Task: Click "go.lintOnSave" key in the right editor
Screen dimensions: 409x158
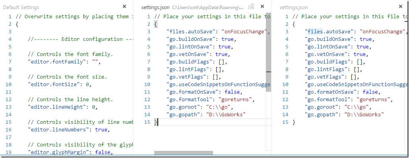Action: click(328, 47)
